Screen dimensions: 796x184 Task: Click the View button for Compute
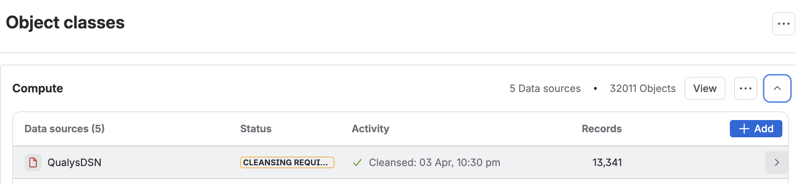pos(705,88)
